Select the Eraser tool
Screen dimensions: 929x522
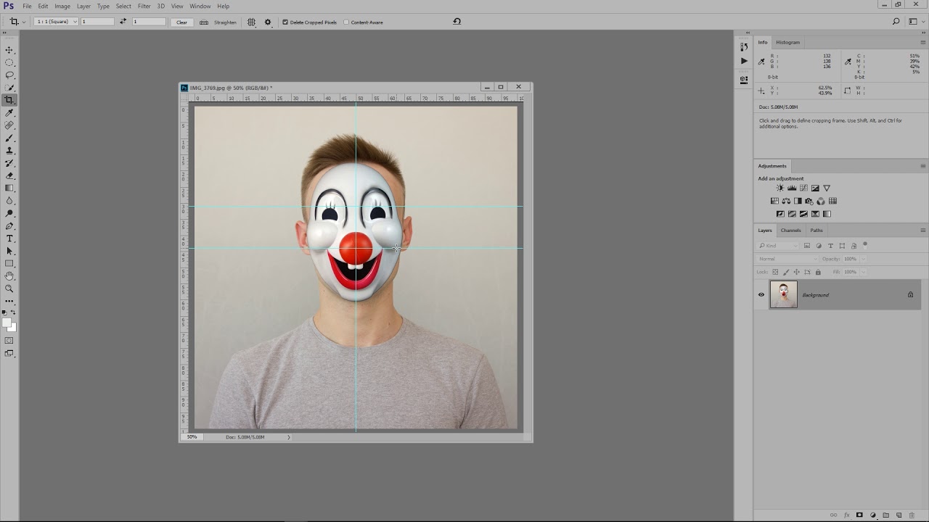click(x=9, y=175)
